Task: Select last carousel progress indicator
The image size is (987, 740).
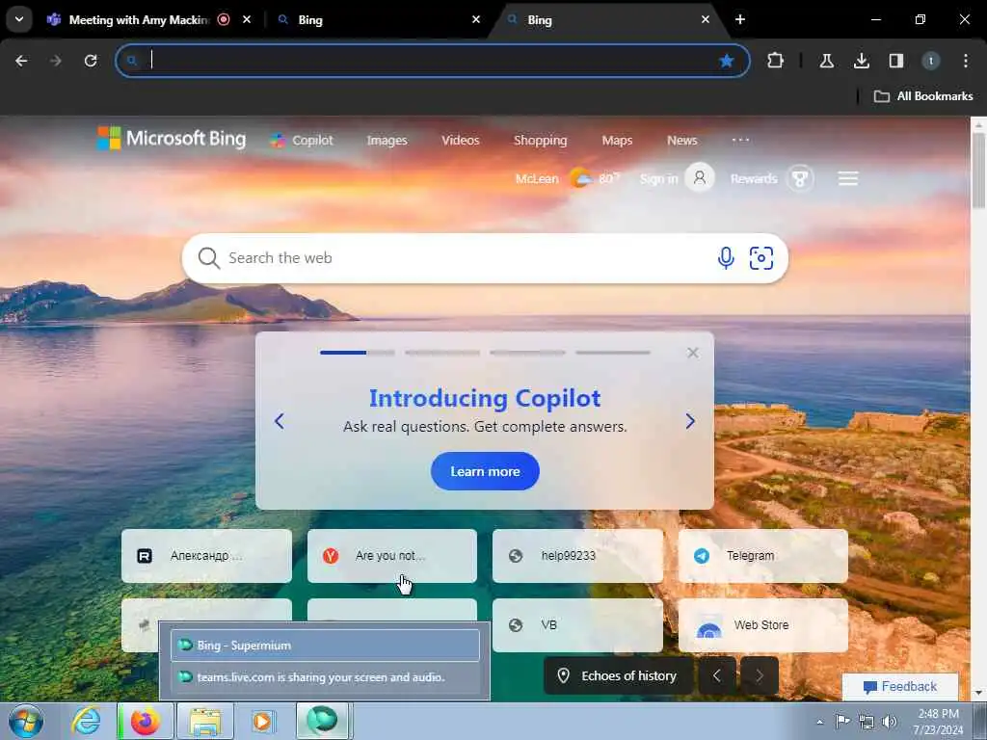Action: click(612, 353)
